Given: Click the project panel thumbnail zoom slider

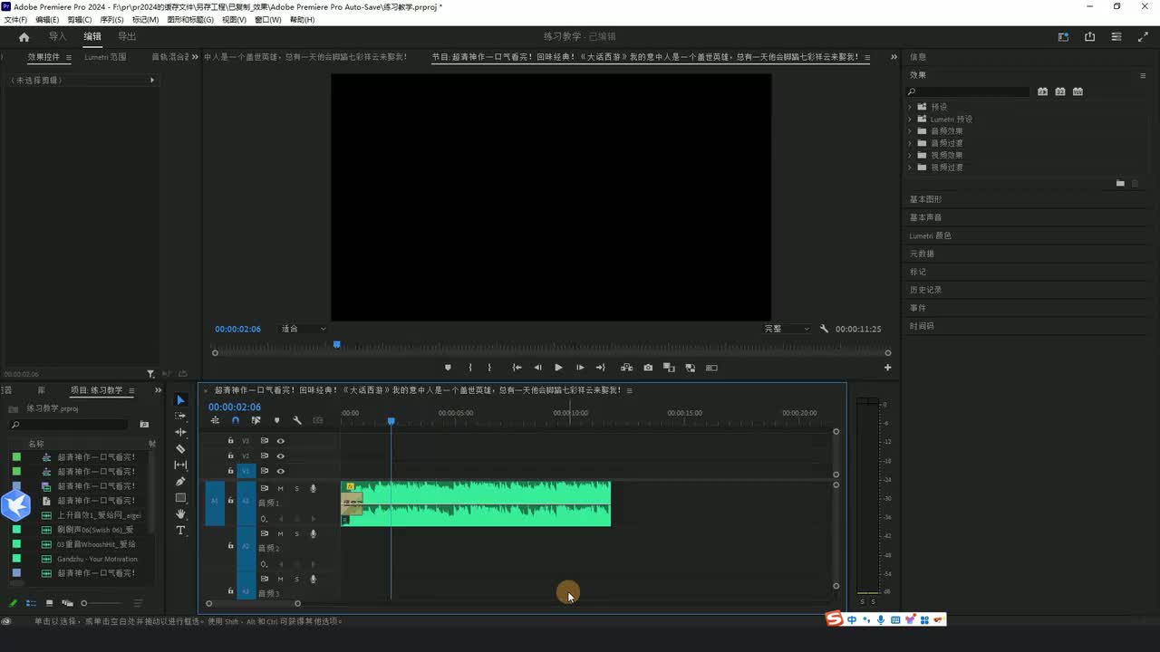Looking at the screenshot, I should coord(84,603).
